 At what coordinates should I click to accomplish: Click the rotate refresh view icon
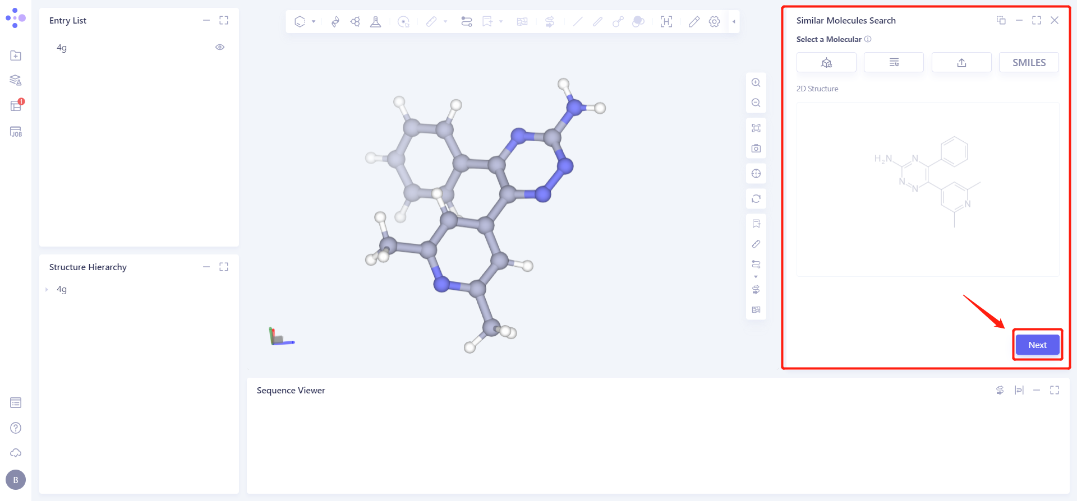click(756, 198)
